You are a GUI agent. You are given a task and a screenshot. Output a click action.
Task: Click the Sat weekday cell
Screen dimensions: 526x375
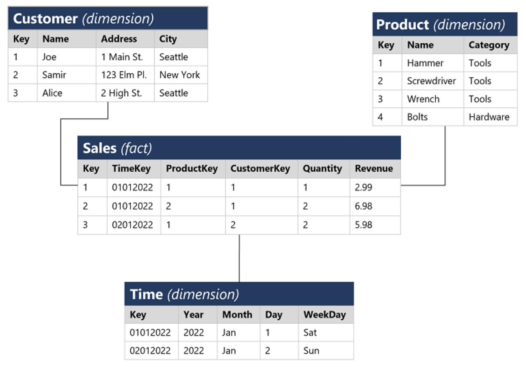pyautogui.click(x=326, y=333)
